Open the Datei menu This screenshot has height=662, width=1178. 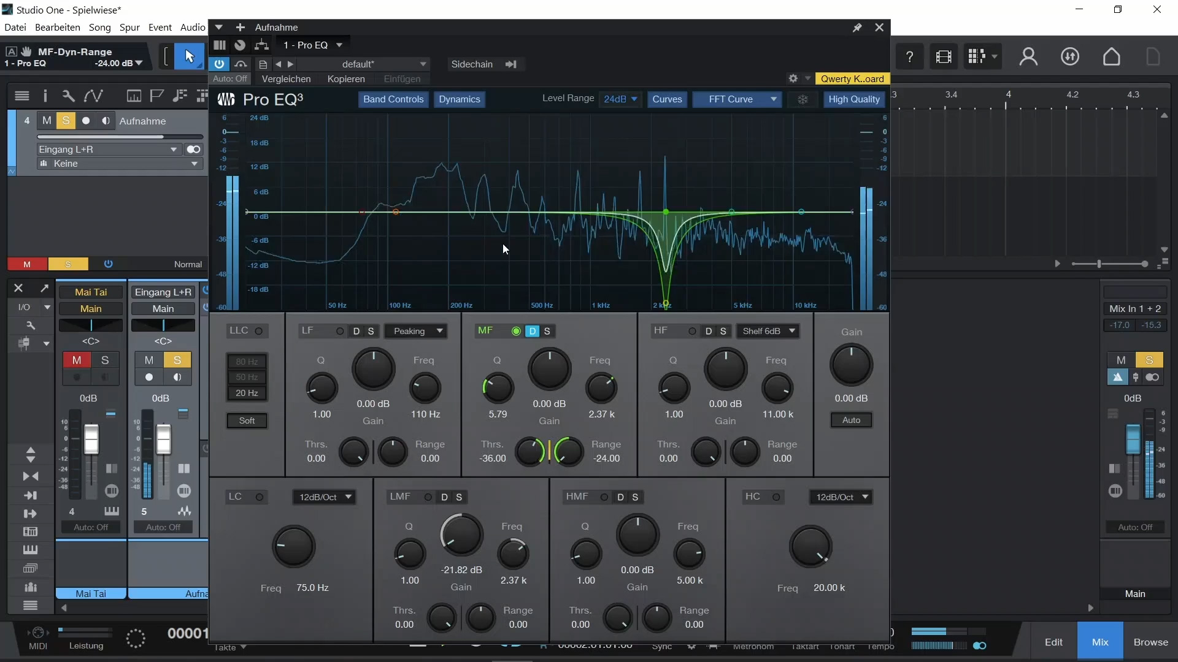[15, 27]
